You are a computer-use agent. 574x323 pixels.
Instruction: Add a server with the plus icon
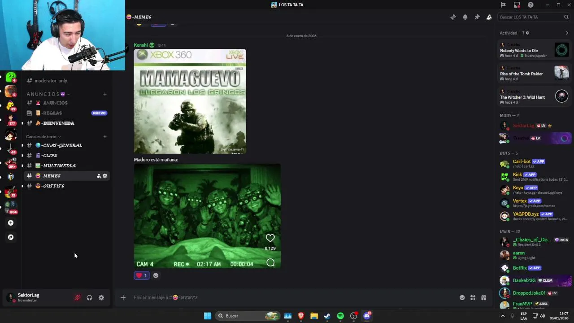11,223
